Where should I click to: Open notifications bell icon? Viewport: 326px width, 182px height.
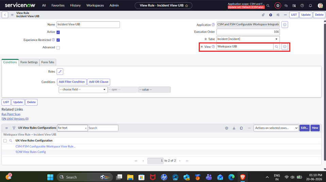click(x=310, y=6)
